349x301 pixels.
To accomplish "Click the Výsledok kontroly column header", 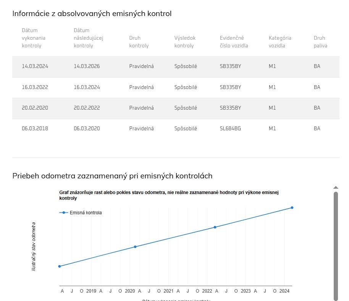I will pos(184,42).
